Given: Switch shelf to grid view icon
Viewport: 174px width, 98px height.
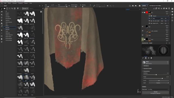Looking at the screenshot, I should coord(41,12).
